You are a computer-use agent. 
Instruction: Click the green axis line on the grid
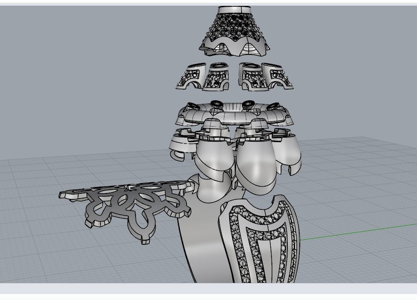(x=358, y=232)
